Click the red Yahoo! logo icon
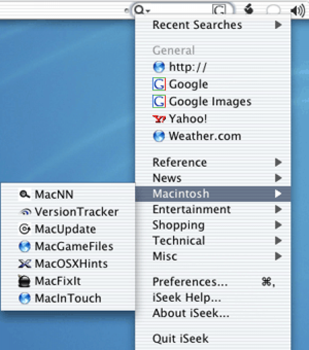The image size is (309, 350). click(159, 119)
